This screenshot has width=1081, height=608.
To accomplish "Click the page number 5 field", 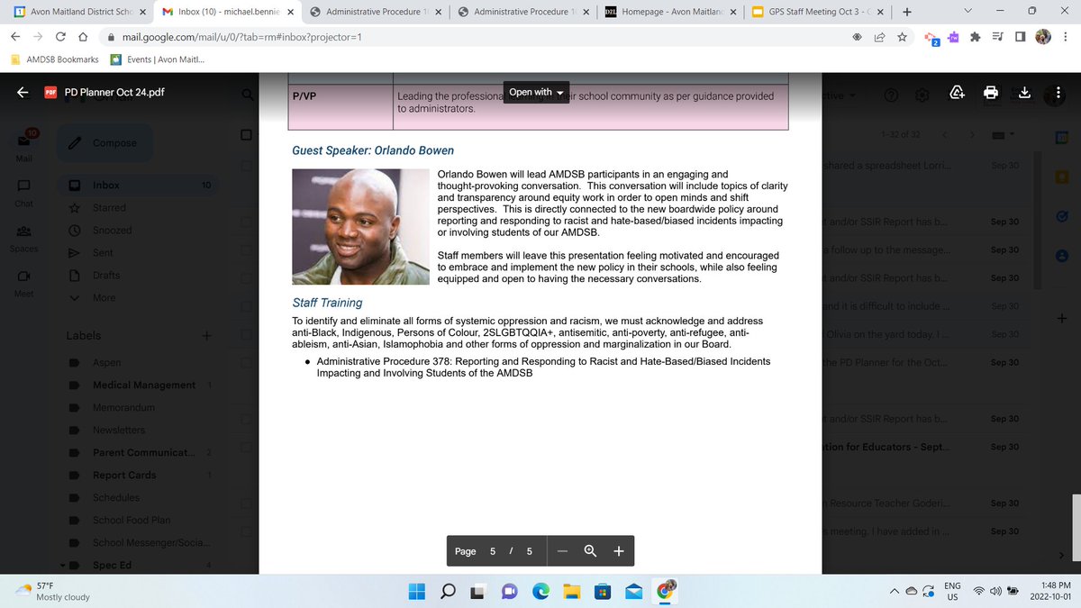I will (493, 551).
